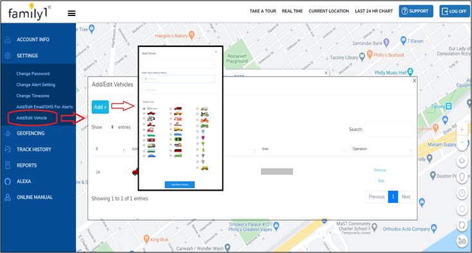Zoom in the map with plus
This screenshot has width=472, height=253.
pyautogui.click(x=462, y=130)
